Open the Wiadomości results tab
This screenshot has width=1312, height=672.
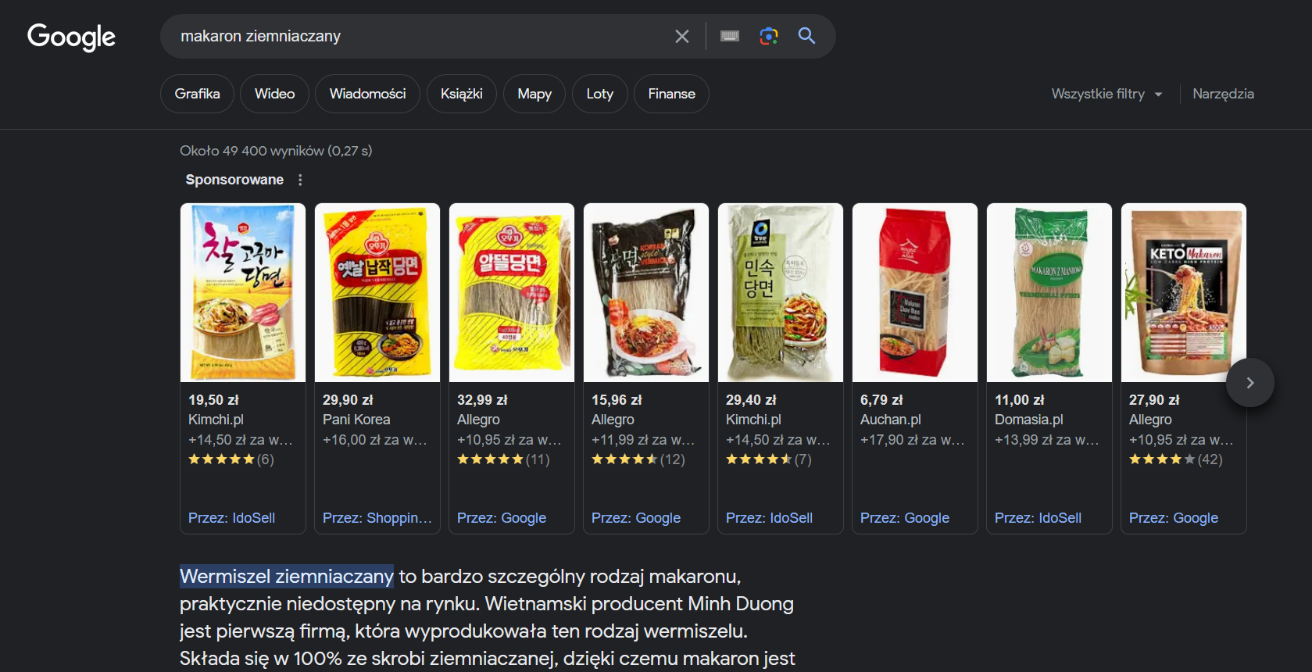tap(367, 93)
